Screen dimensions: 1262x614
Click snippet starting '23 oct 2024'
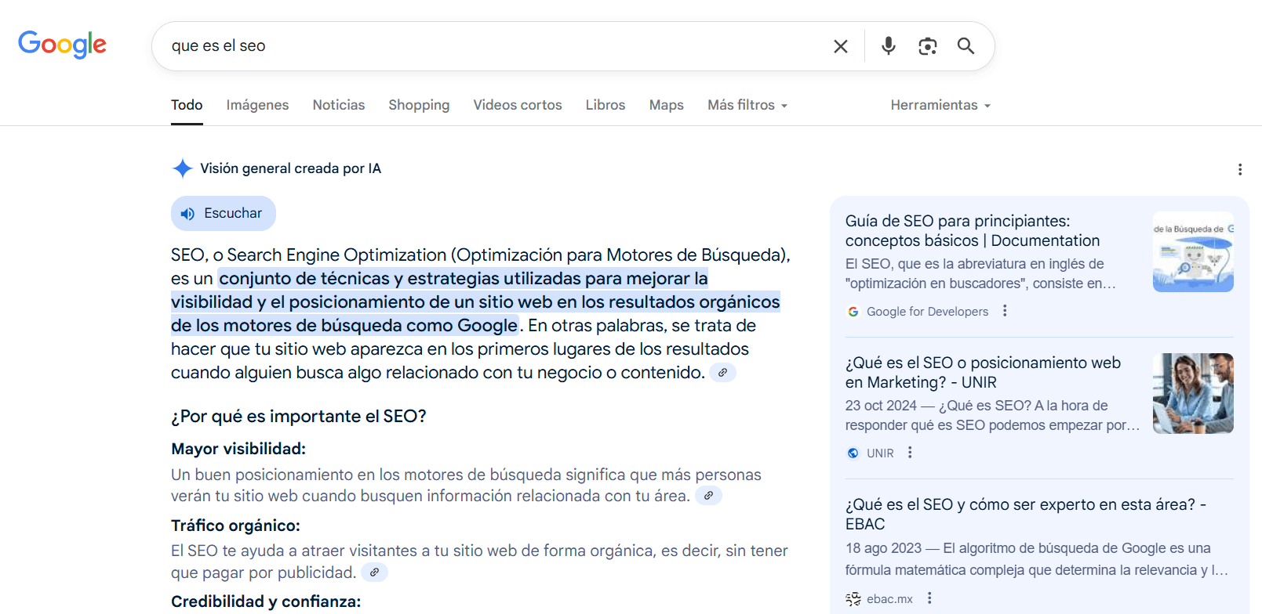[x=992, y=416]
